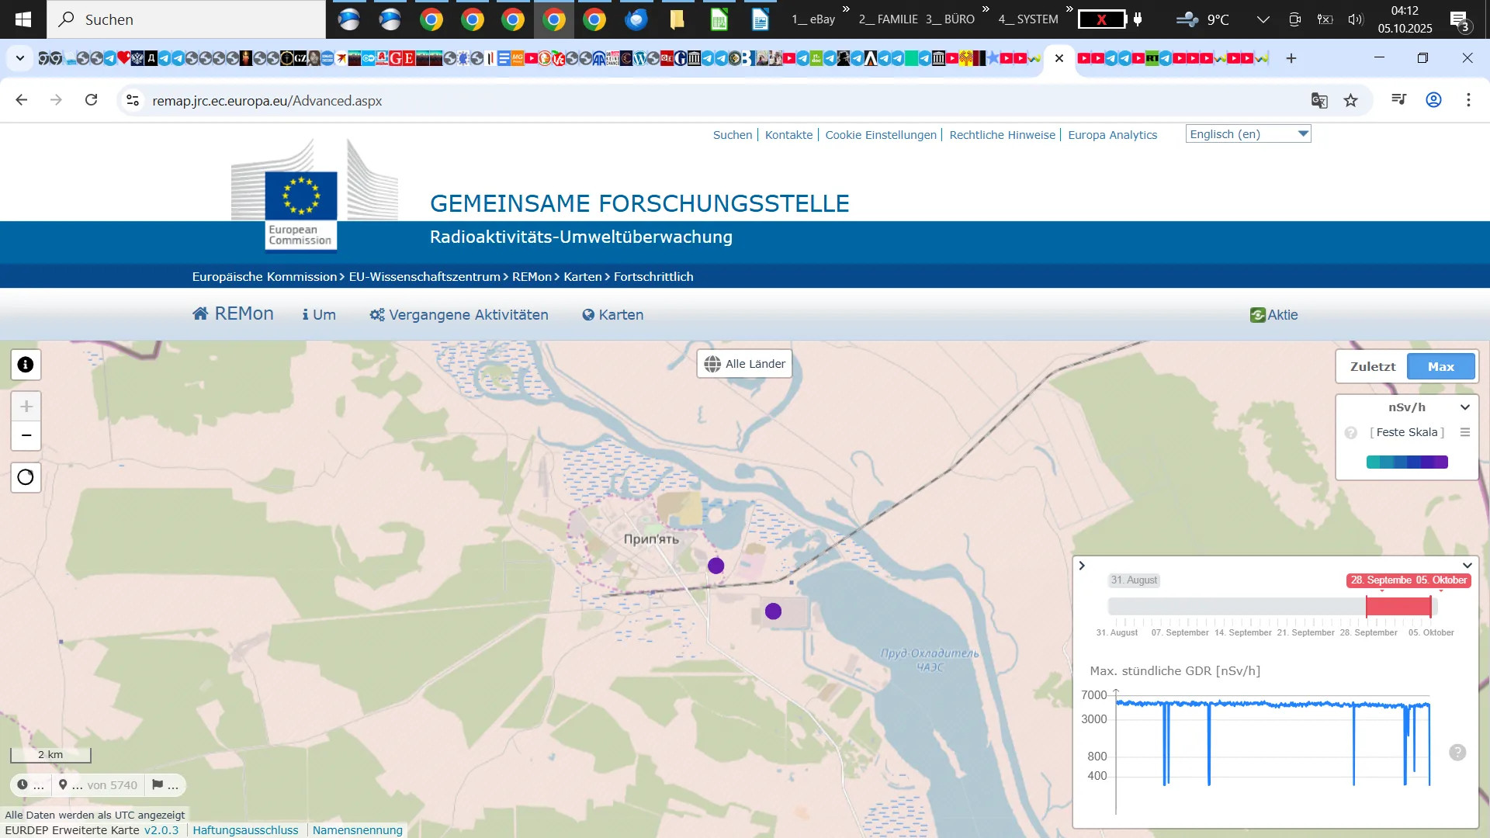Switch display mode to Zuletzt
Viewport: 1490px width, 838px height.
coord(1372,366)
